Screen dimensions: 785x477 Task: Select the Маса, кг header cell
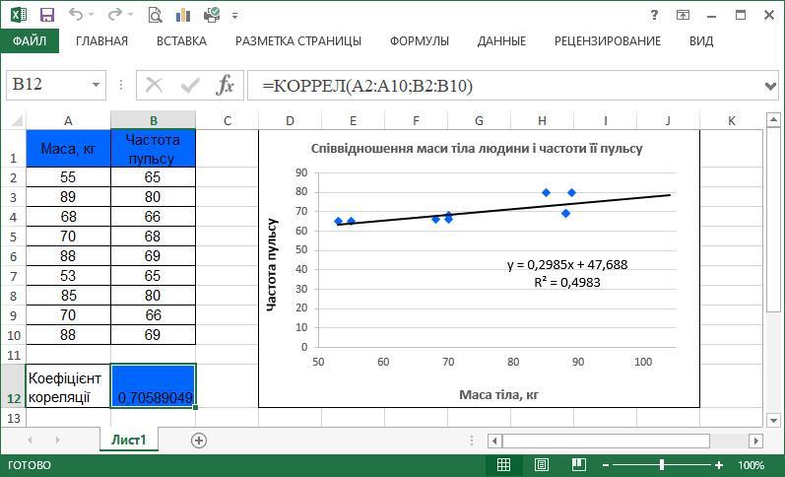tap(68, 148)
